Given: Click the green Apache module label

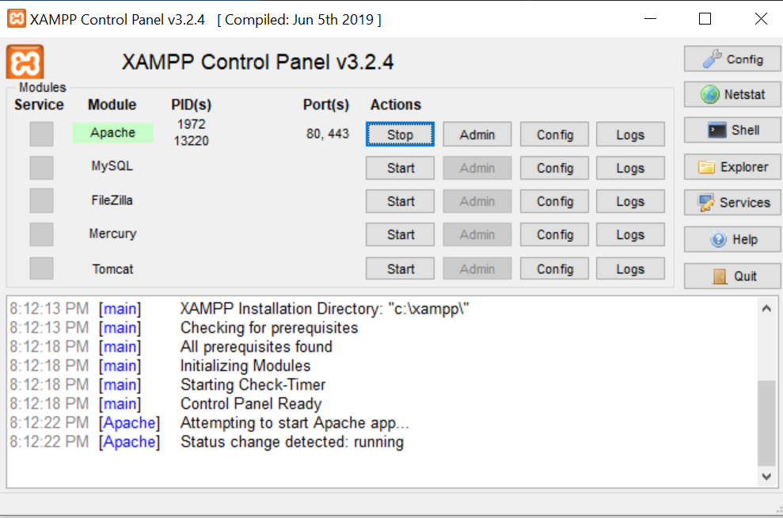Looking at the screenshot, I should [x=113, y=133].
